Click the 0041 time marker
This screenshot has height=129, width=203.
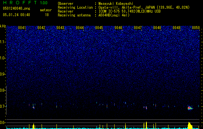pos(22,28)
